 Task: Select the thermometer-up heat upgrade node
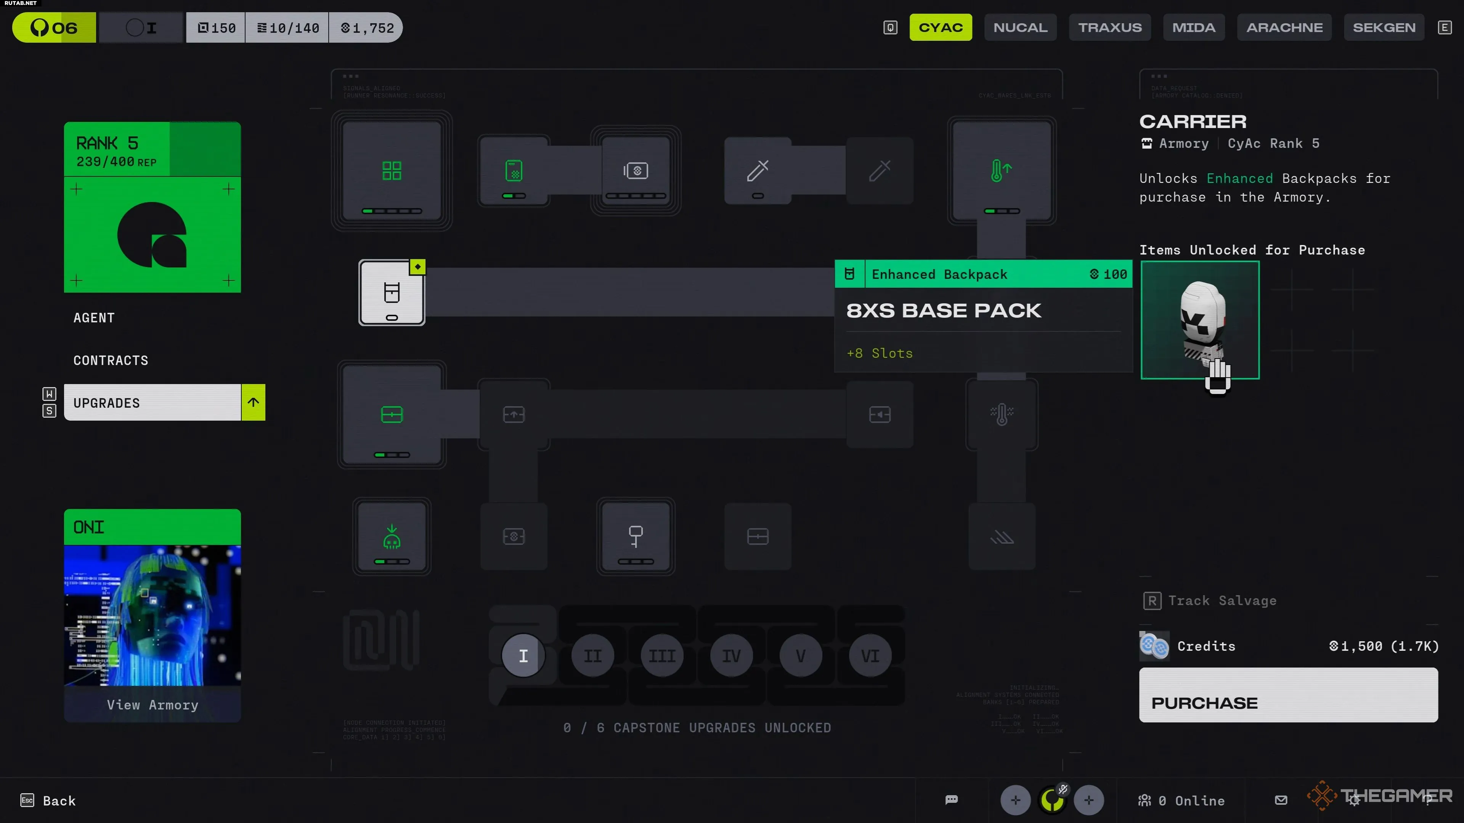(1002, 170)
